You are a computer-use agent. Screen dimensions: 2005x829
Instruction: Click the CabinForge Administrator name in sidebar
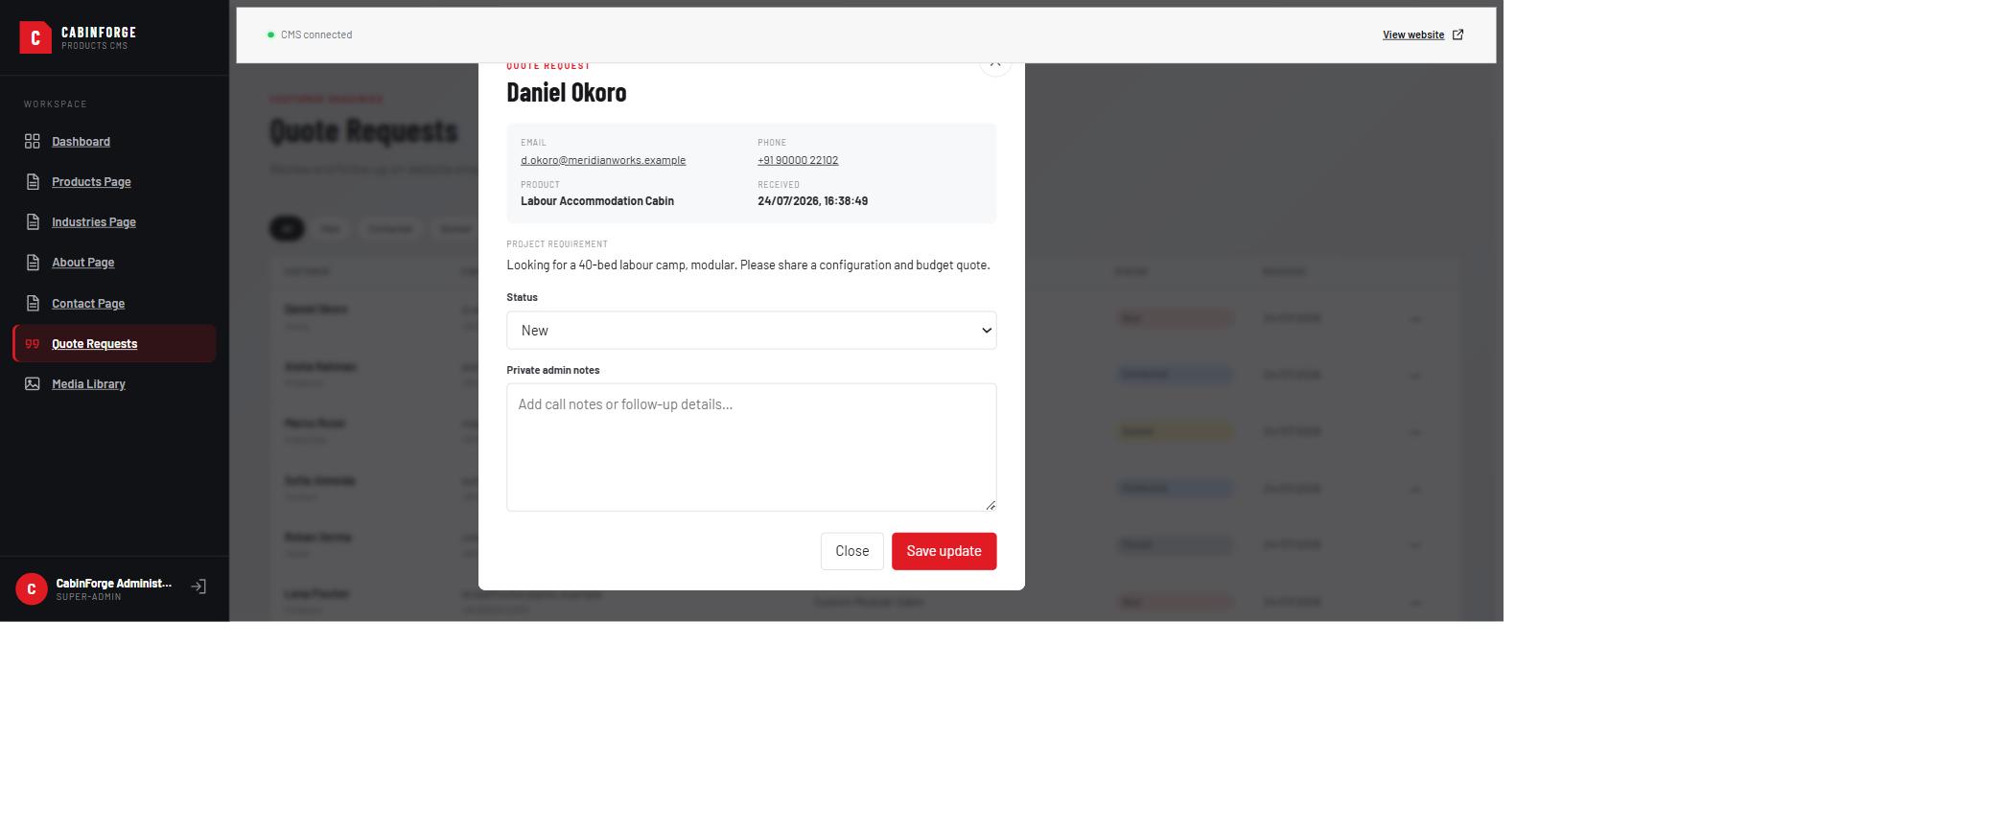click(x=114, y=583)
